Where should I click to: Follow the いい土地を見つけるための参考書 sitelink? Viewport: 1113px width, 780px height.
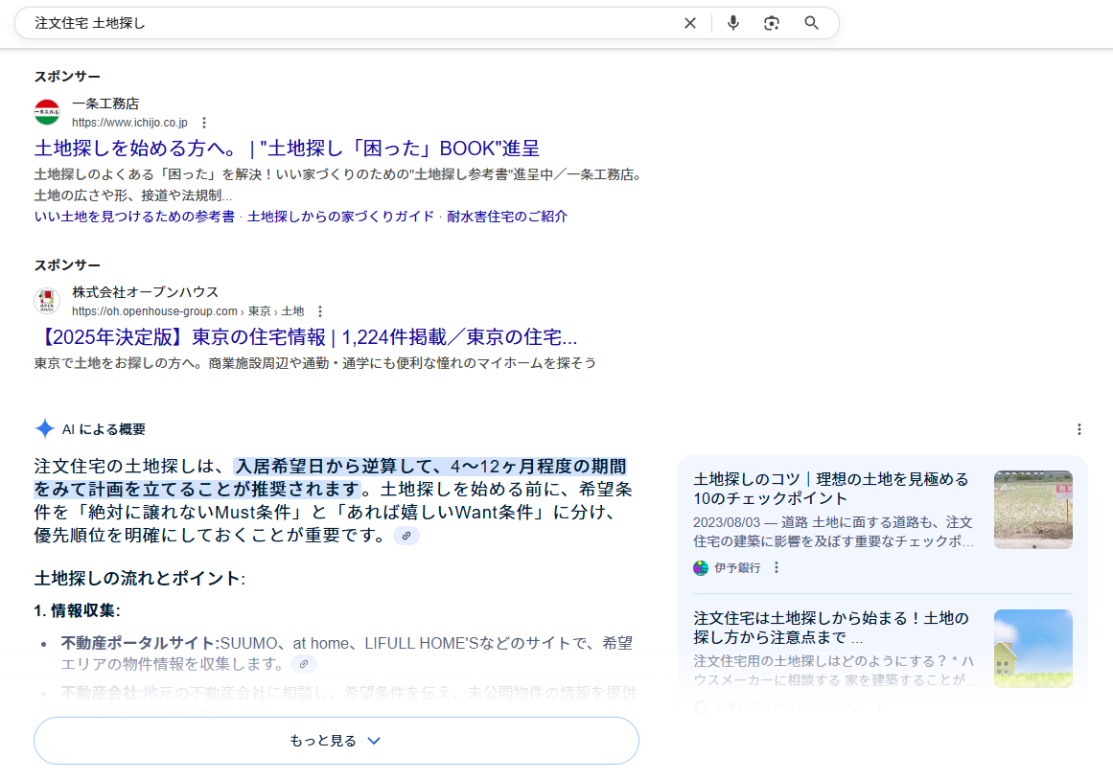point(134,217)
